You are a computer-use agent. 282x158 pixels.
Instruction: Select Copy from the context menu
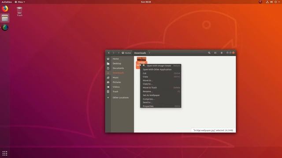(160, 77)
